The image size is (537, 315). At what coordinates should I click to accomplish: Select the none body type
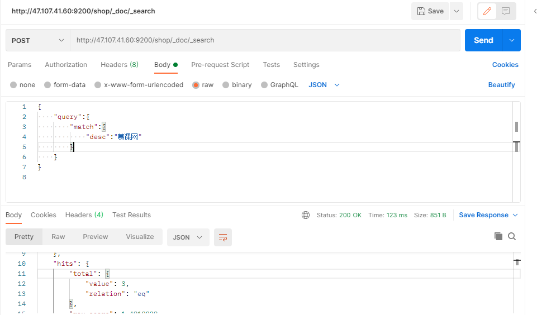22,85
